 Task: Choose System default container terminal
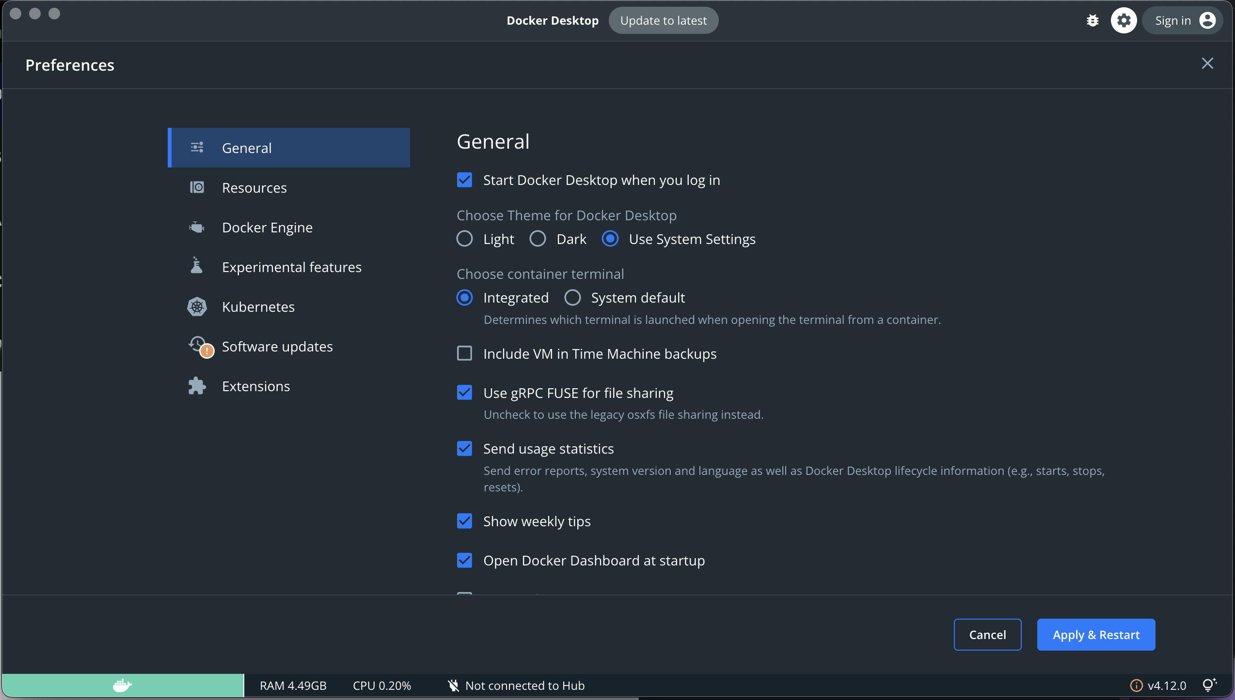coord(572,298)
